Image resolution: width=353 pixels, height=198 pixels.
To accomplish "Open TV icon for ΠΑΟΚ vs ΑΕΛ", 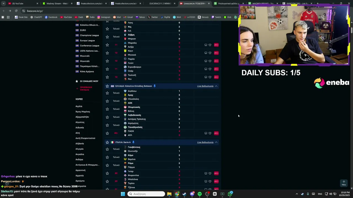I will (x=206, y=133).
